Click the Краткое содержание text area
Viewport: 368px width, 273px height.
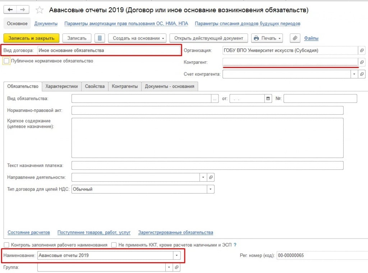coord(207,138)
